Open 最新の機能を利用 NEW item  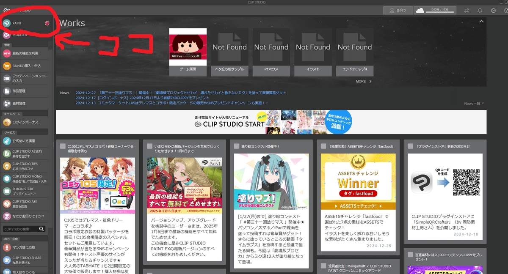[x=25, y=53]
